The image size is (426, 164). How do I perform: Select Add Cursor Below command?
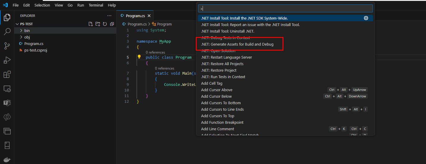(x=285, y=96)
